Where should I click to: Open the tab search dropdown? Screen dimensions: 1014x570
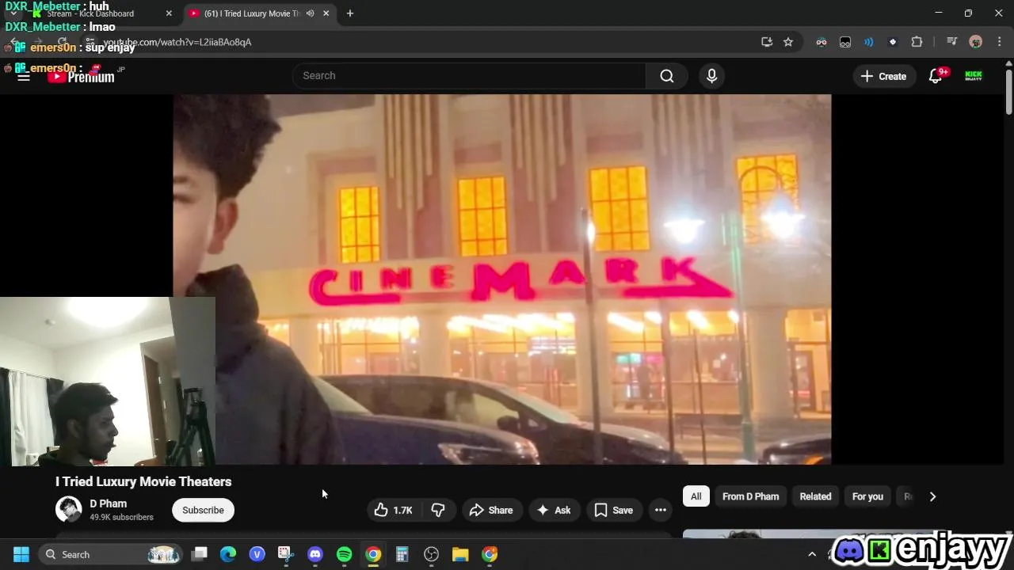(x=13, y=13)
